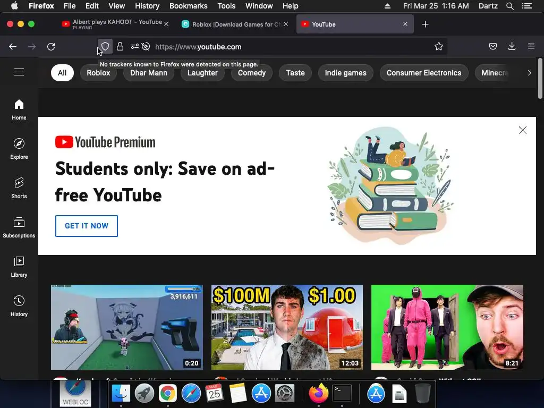
Task: Open the Bookmarks menu
Action: click(189, 6)
